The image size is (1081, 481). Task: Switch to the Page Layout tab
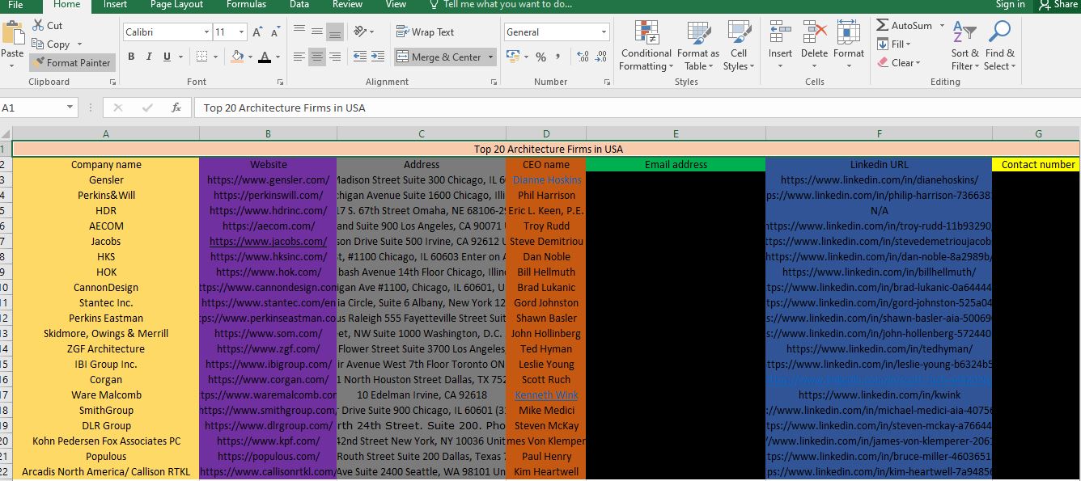point(176,5)
